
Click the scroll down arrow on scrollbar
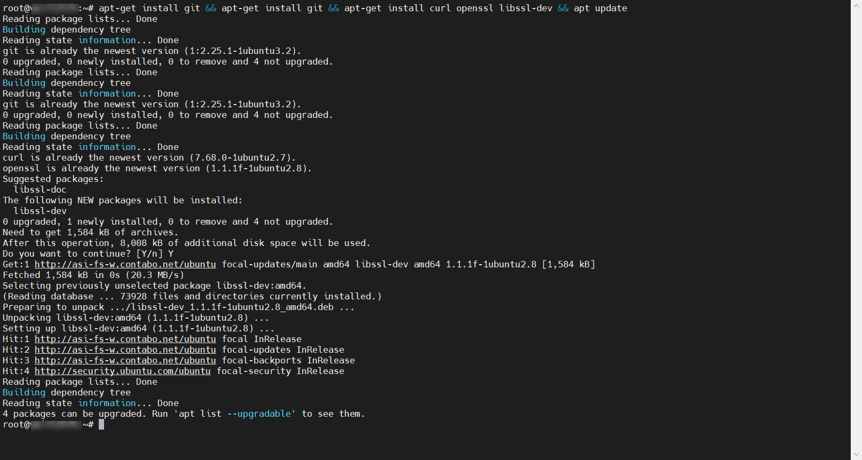pyautogui.click(x=856, y=455)
